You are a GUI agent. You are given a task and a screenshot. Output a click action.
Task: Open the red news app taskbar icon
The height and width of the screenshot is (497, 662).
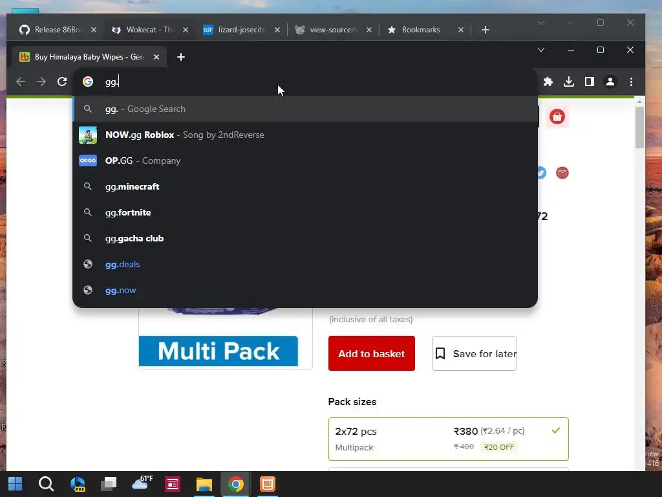173,484
